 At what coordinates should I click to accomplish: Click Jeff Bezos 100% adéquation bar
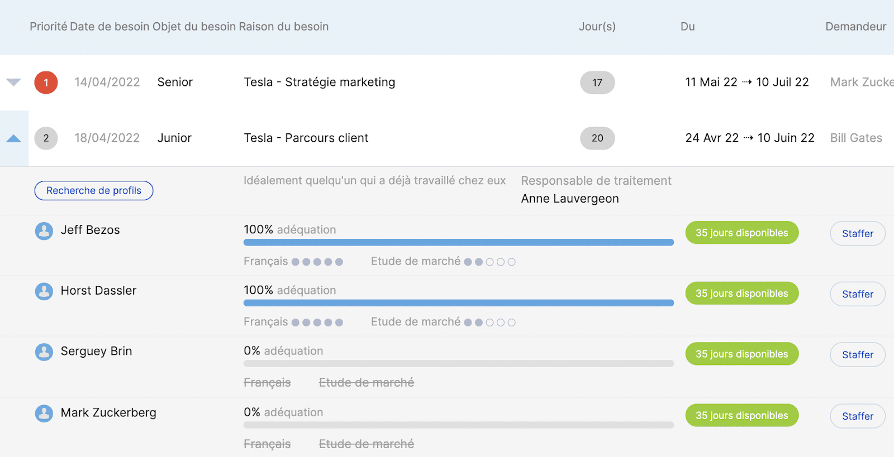[459, 242]
